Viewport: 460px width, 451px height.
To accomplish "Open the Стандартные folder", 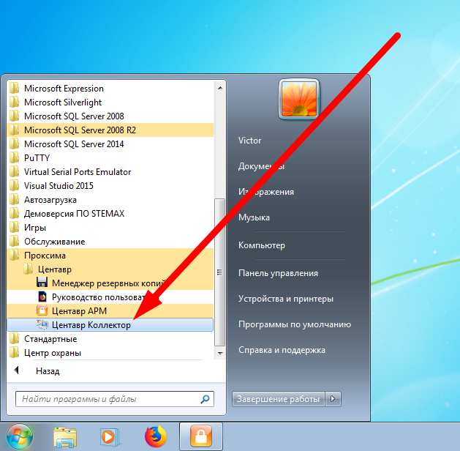I will pos(110,339).
